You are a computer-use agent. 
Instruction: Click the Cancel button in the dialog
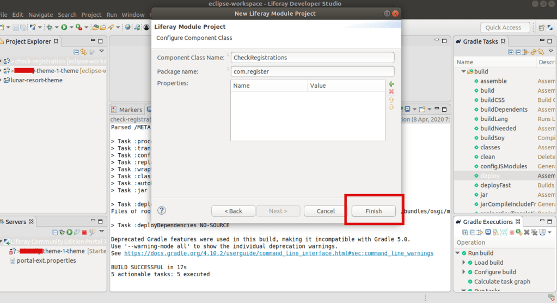[326, 211]
